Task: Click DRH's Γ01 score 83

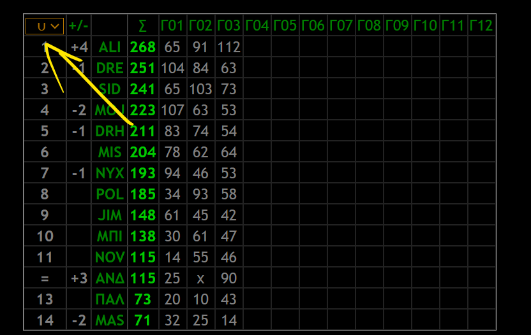Action: (x=172, y=131)
